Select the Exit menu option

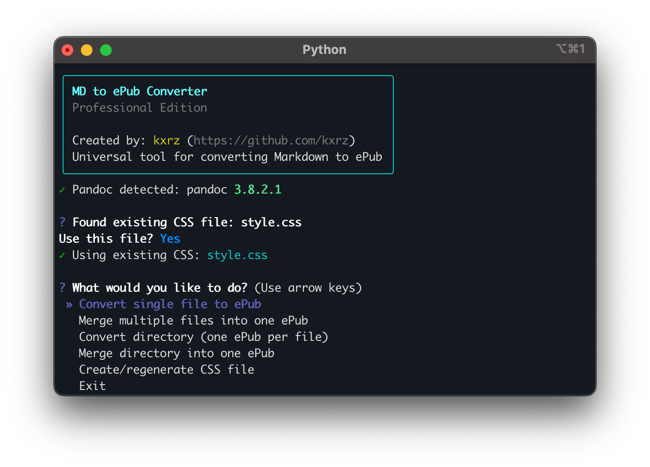point(92,386)
